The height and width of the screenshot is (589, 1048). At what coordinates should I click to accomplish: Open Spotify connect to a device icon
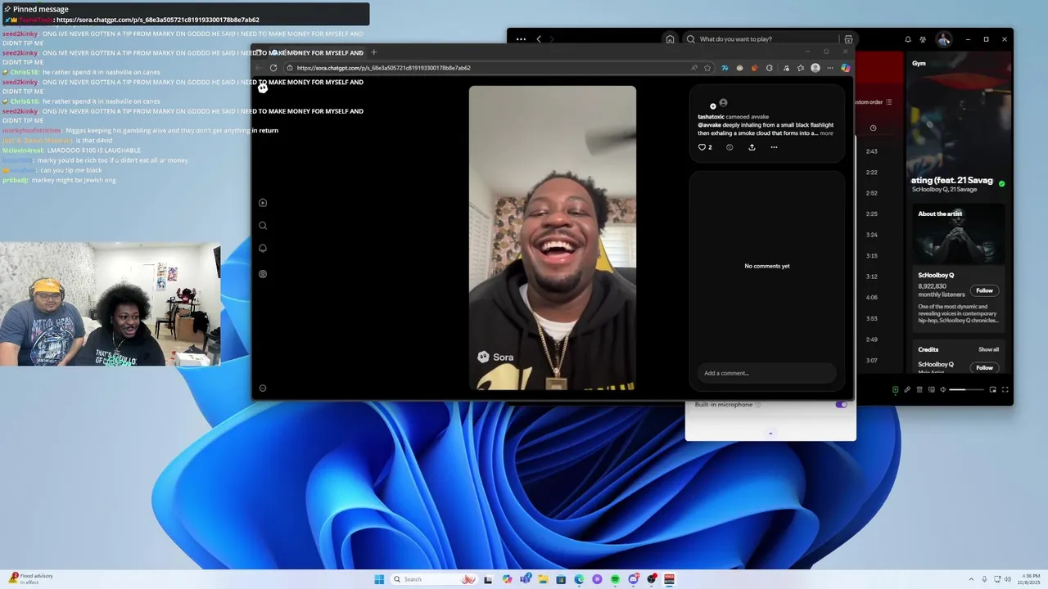(x=931, y=389)
